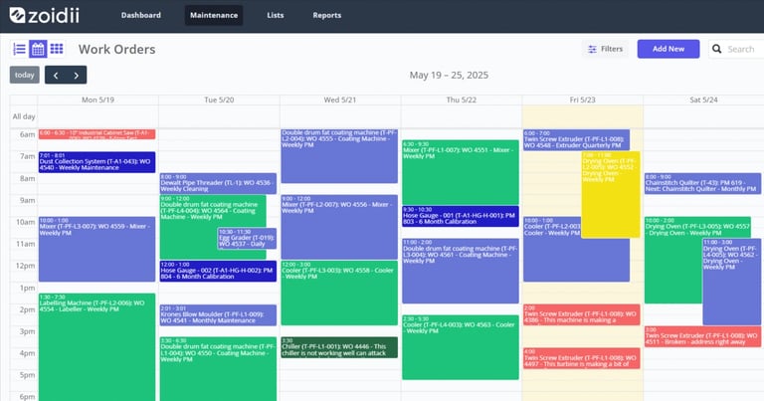Open Labelling Machine WO 4554 event
764x401 pixels.
coord(96,347)
